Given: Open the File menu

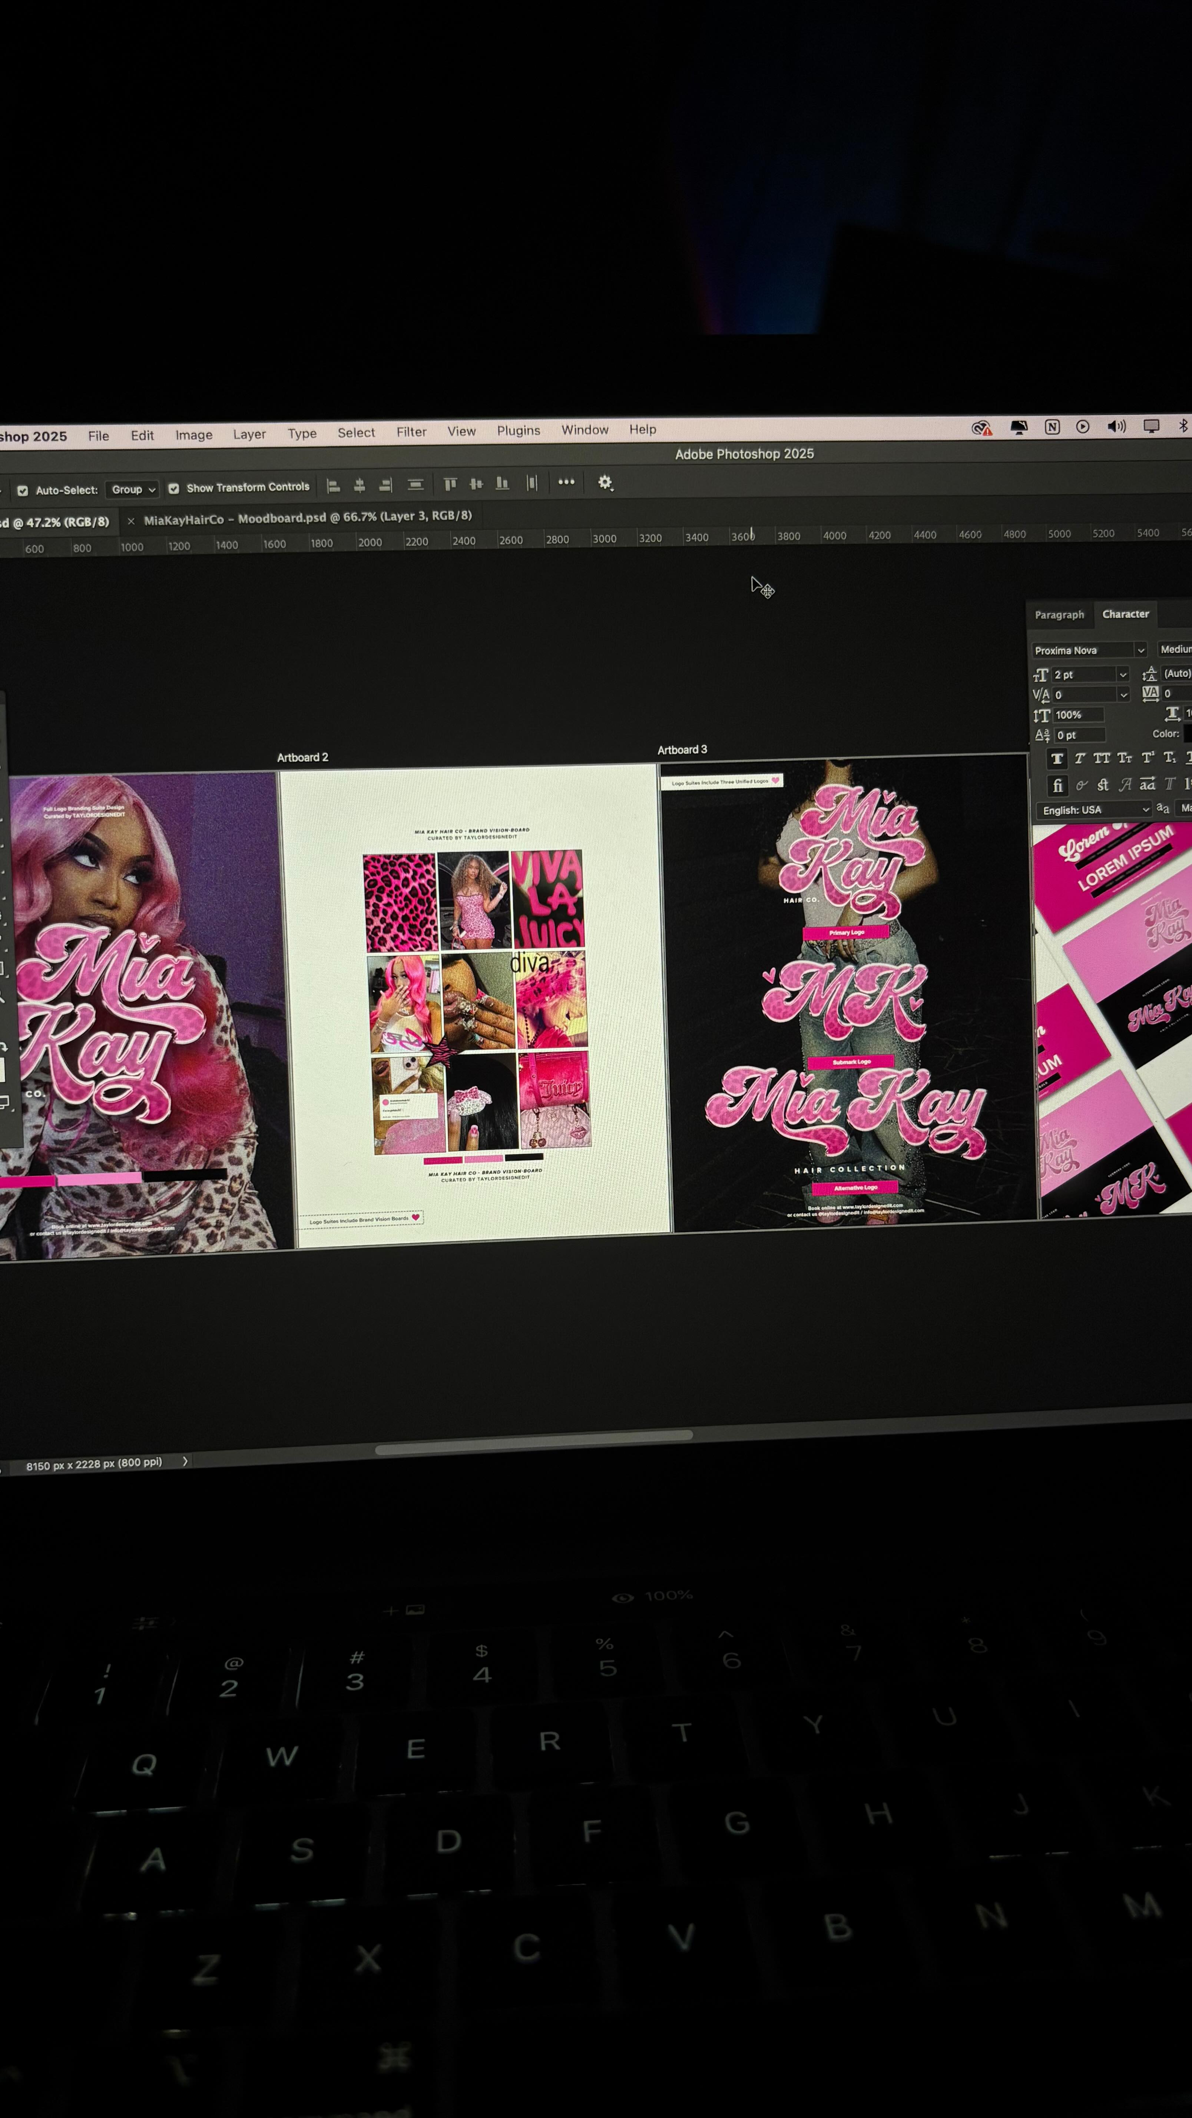Looking at the screenshot, I should click(x=99, y=436).
